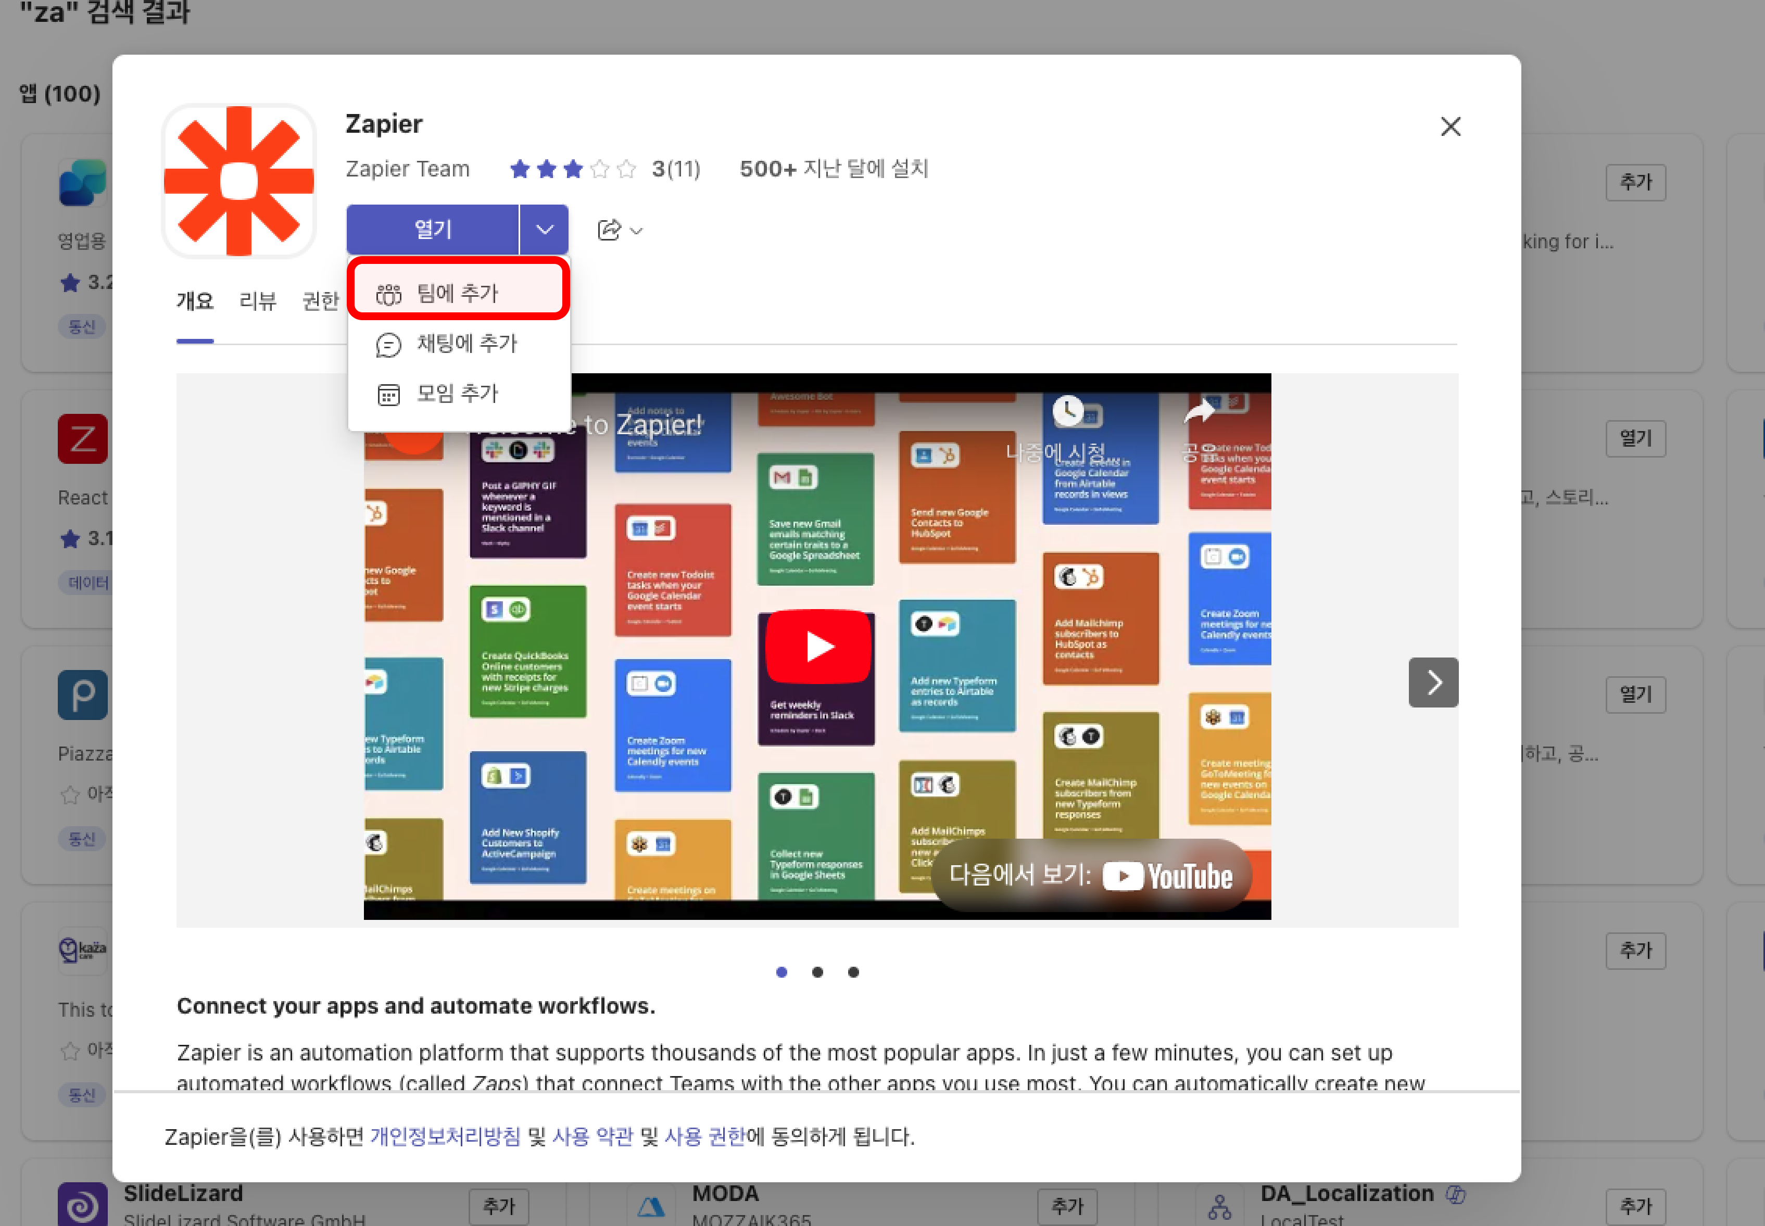Click the Zapier app logo icon

click(x=239, y=181)
